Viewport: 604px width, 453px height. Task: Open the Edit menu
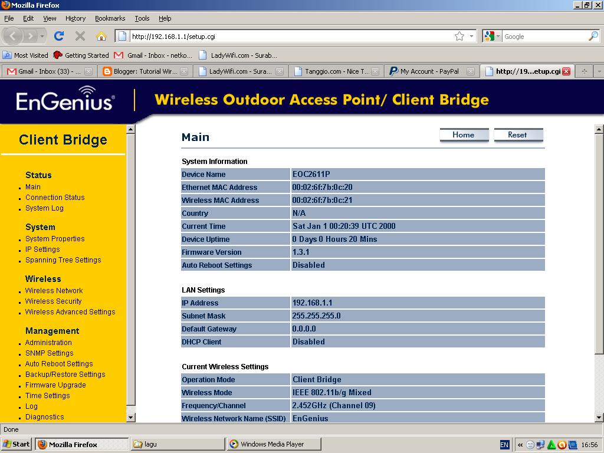(28, 18)
